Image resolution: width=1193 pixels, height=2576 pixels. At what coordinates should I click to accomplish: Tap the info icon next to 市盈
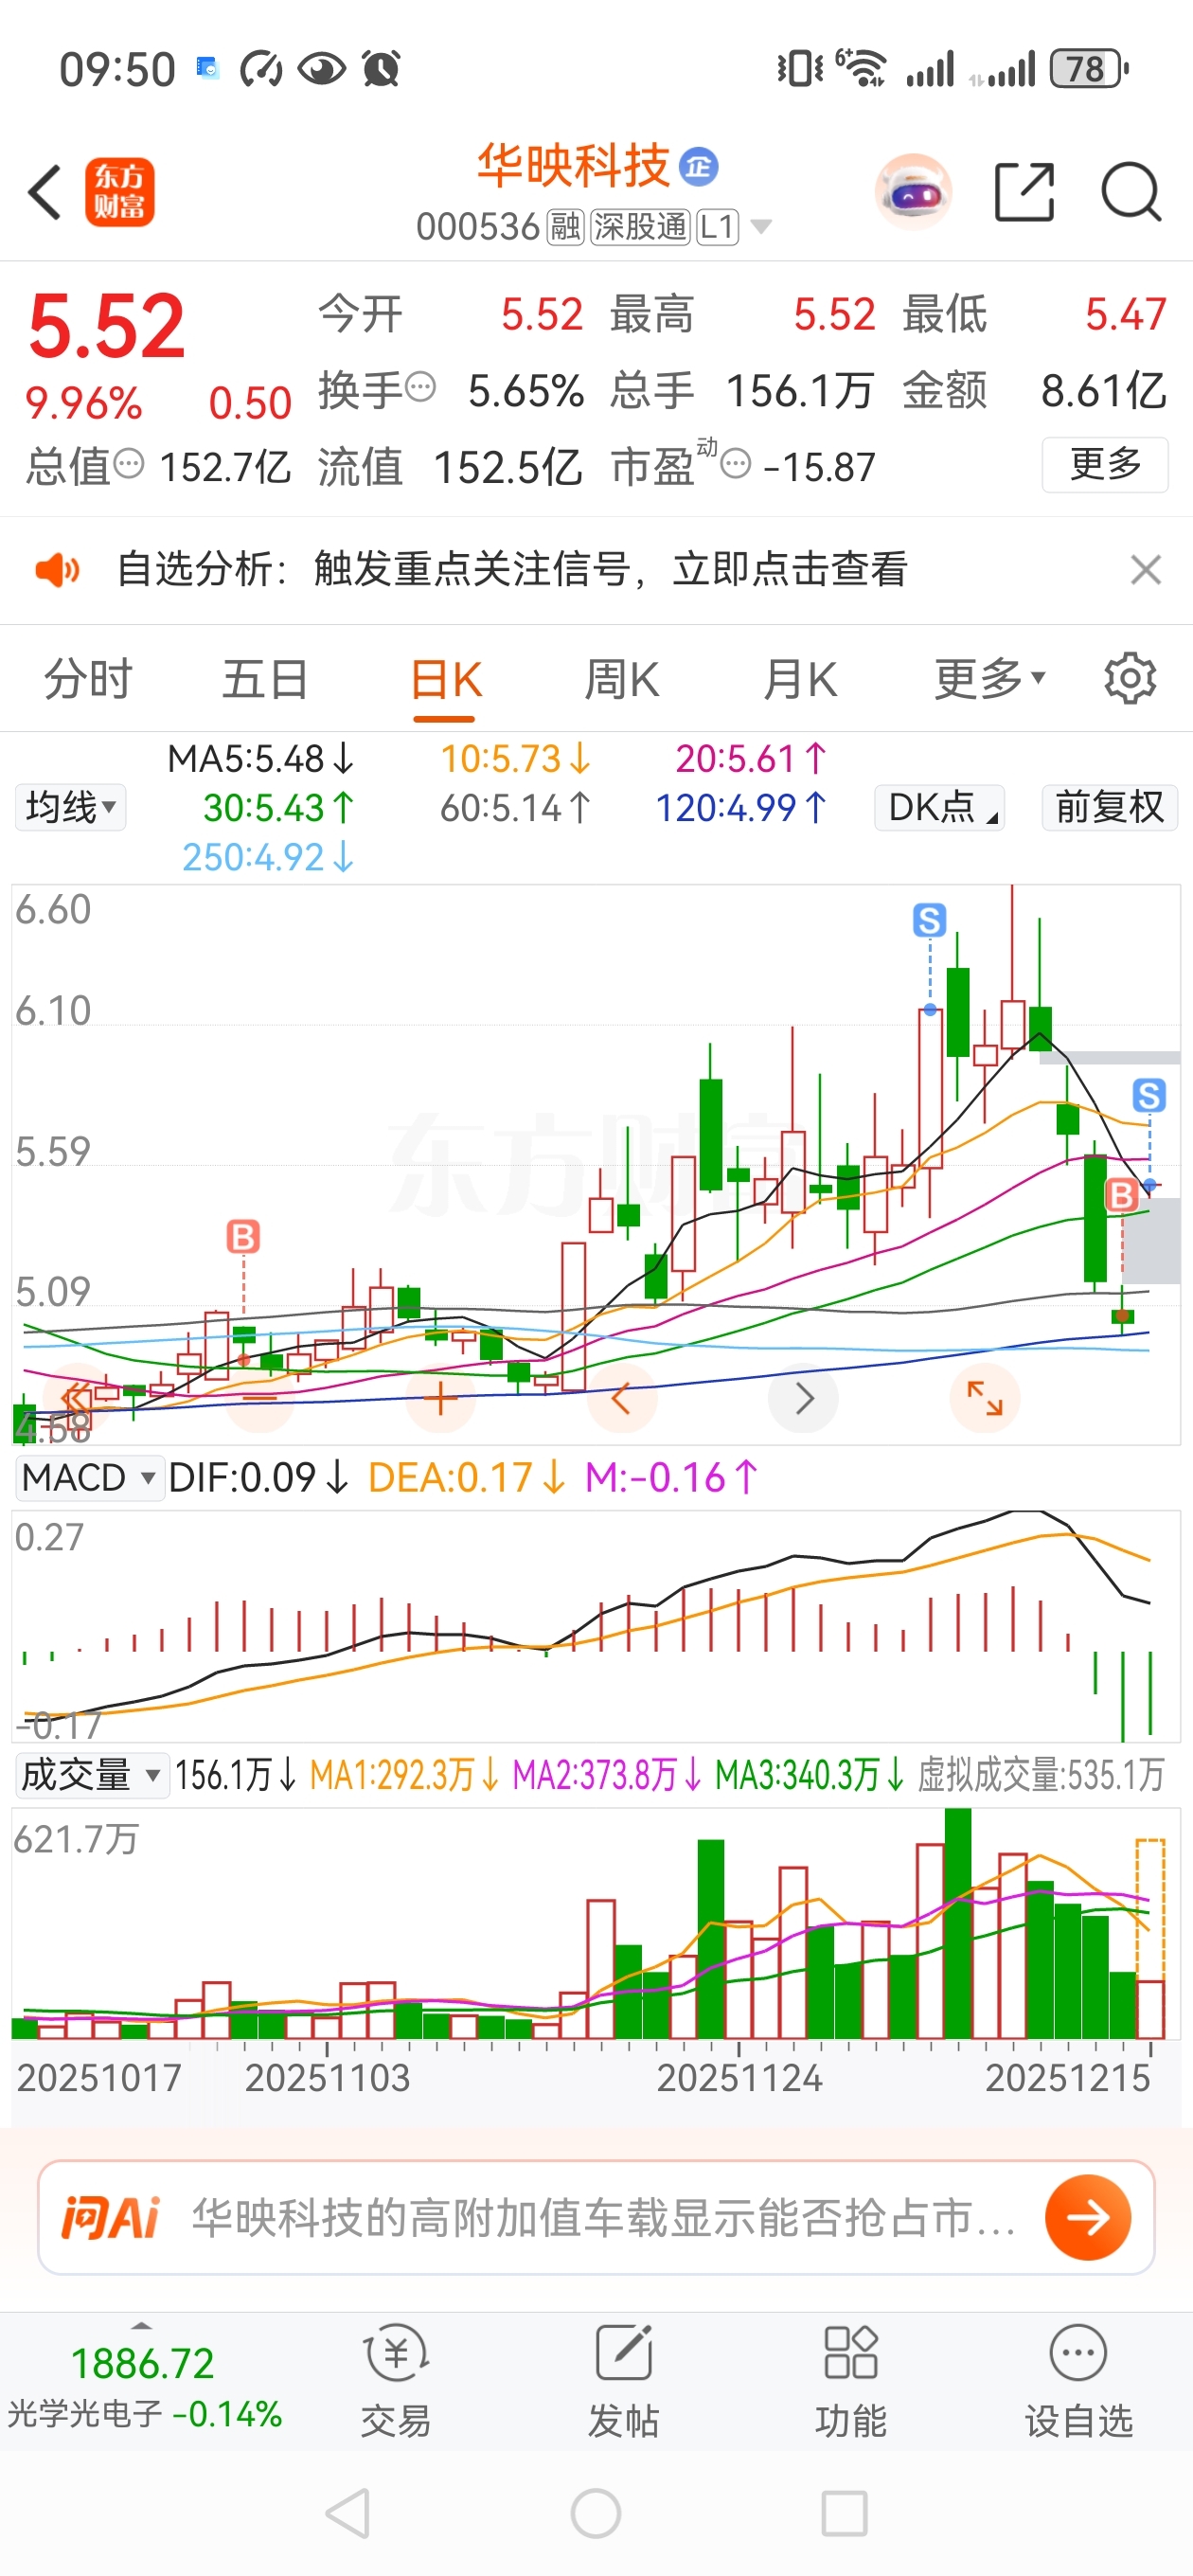735,464
